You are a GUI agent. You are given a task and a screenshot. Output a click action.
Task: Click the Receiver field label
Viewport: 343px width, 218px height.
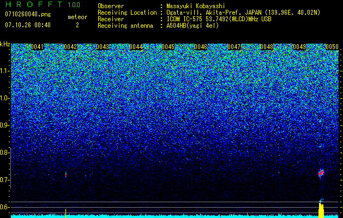pyautogui.click(x=111, y=19)
